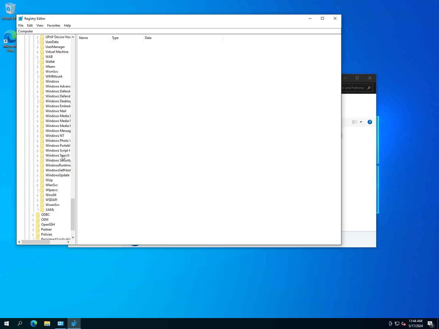The height and width of the screenshot is (329, 439).
Task: Select the WlanSvc key
Action: click(x=52, y=185)
